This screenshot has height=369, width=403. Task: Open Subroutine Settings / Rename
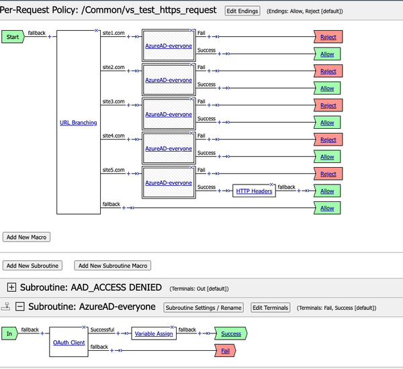[204, 307]
